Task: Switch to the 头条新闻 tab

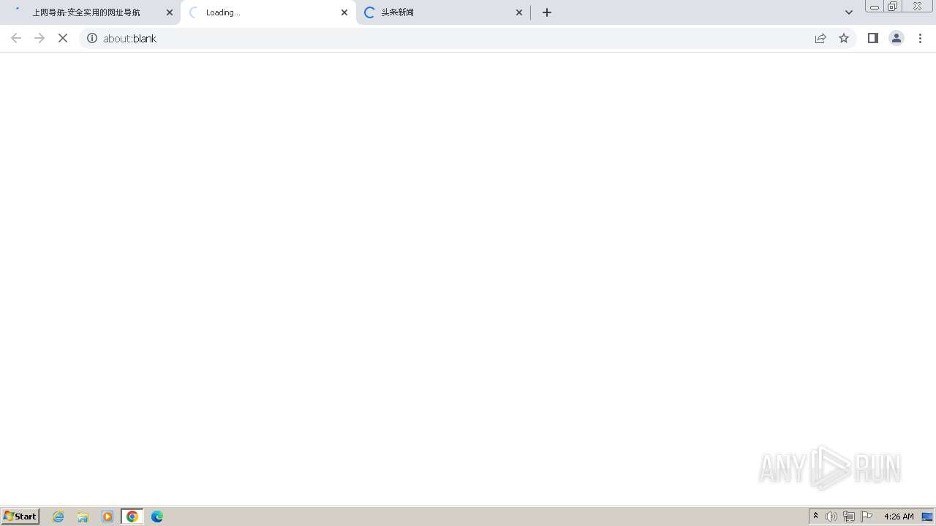Action: [443, 12]
